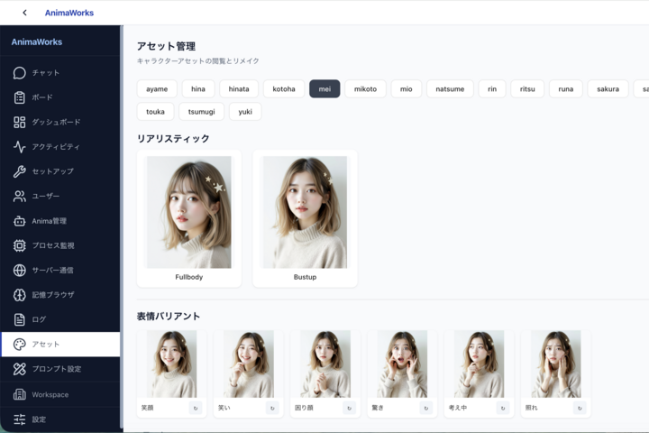The height and width of the screenshot is (433, 649).
Task: Select the hinata character tab
Action: [239, 88]
